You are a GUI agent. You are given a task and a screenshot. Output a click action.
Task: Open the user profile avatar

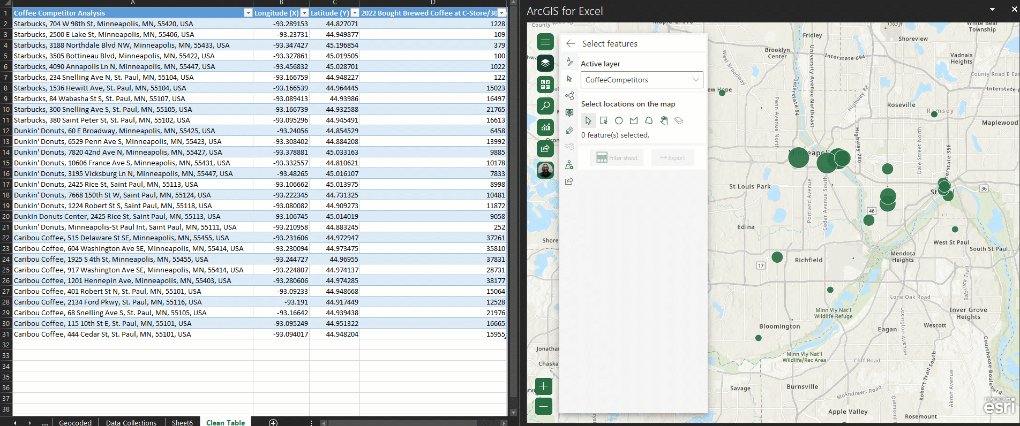click(545, 170)
